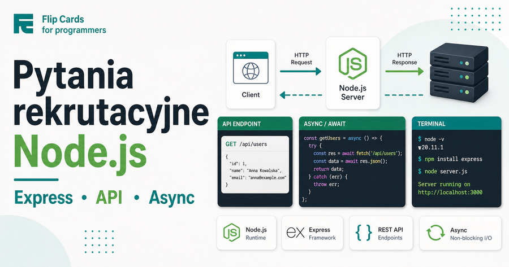Click the 'await res.json()' code line
509x267 pixels.
351,161
